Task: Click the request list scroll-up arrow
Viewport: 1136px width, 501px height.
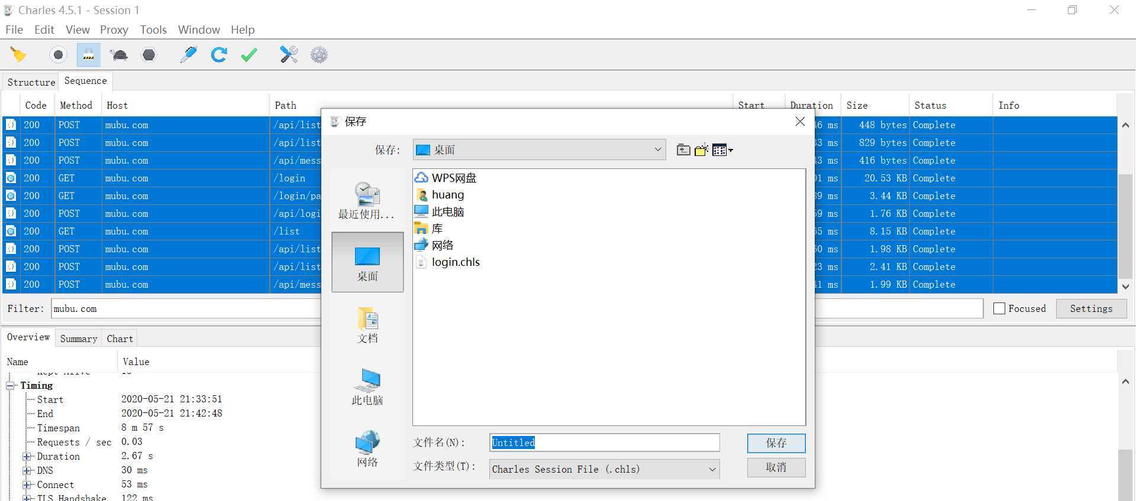Action: (1125, 125)
